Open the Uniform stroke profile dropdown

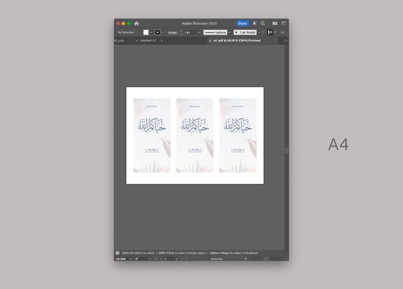pos(230,32)
